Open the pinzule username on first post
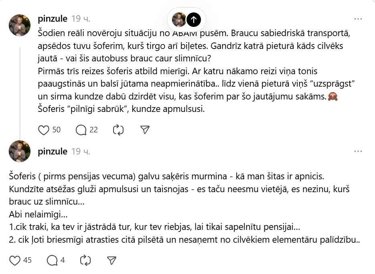 click(x=53, y=19)
